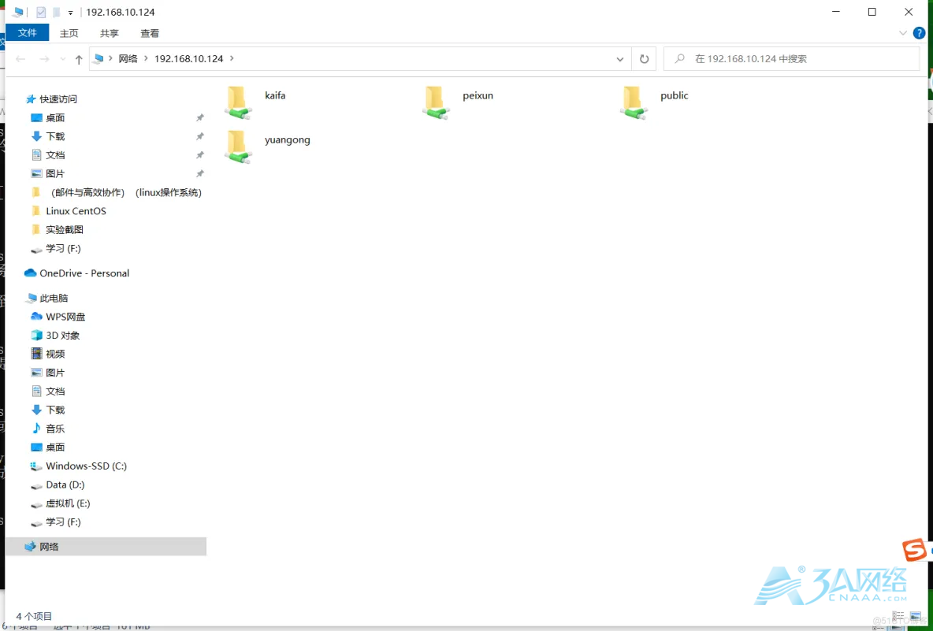Switch to the 查看 ribbon tab
The image size is (933, 631).
pyautogui.click(x=150, y=33)
